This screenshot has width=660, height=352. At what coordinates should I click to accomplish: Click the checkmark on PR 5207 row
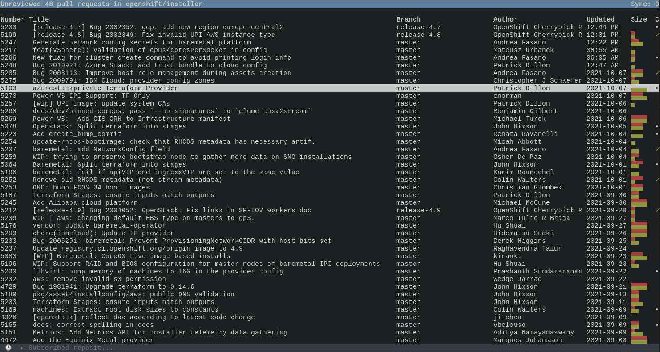point(657,149)
